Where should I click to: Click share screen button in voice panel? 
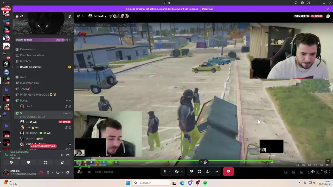coord(28,162)
